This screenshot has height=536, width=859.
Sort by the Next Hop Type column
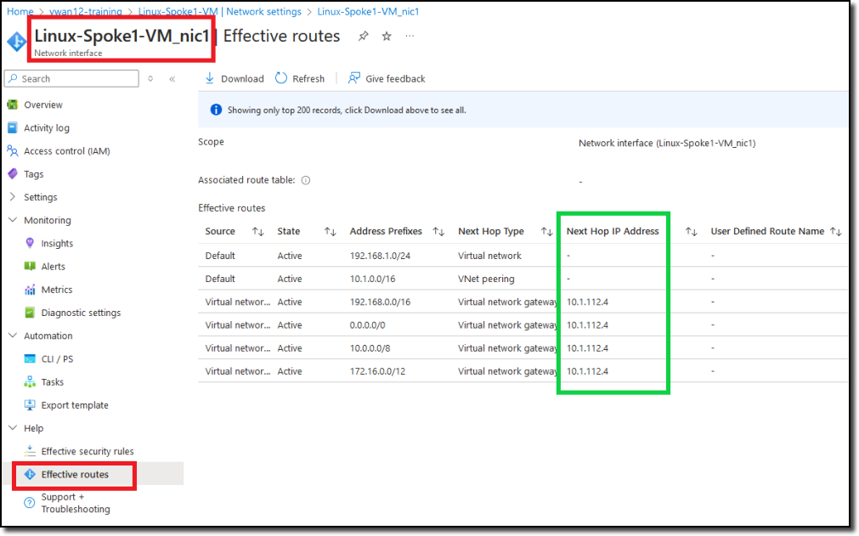click(x=546, y=232)
